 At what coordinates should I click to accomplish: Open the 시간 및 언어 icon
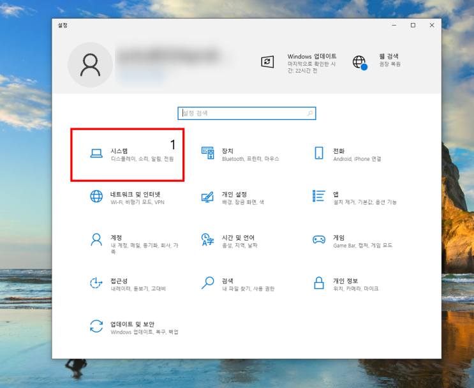[207, 239]
